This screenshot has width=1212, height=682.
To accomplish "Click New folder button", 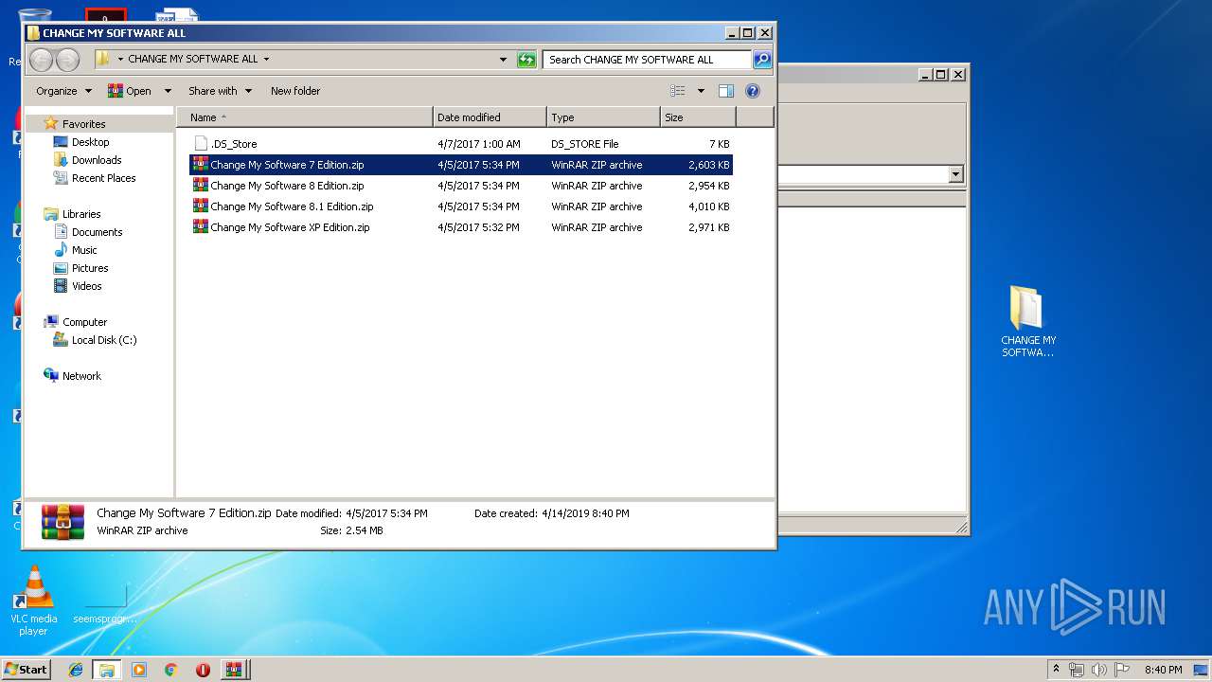I will click(x=295, y=91).
